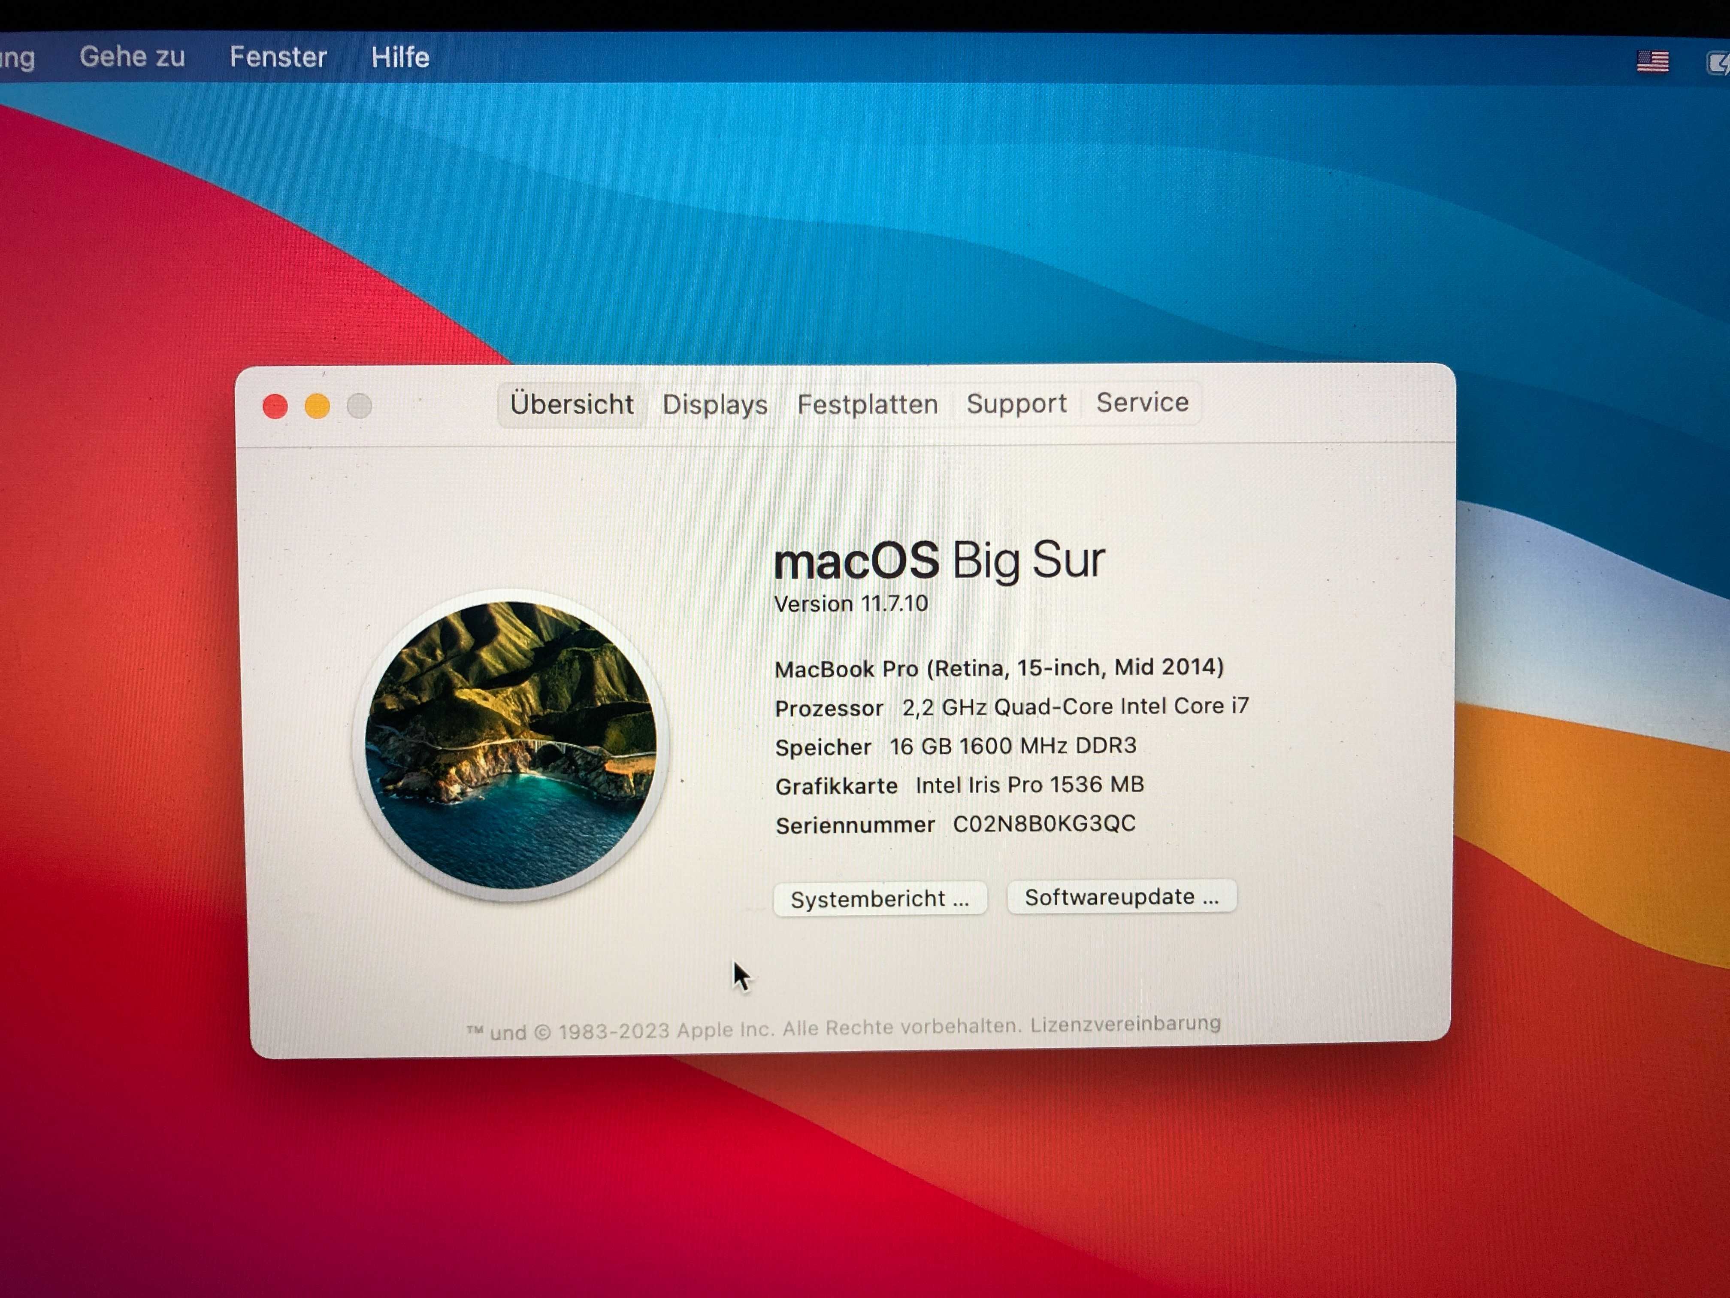Viewport: 1730px width, 1298px height.
Task: Click the macOS Big Sur artwork image
Action: (x=511, y=745)
